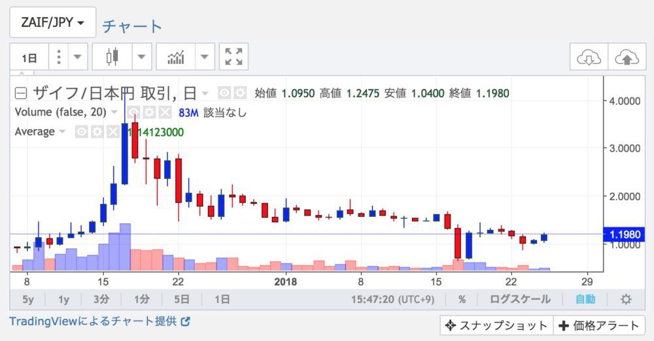Expand the Average indicator dropdown arrow
Viewport: 654px width, 341px height.
(x=62, y=132)
